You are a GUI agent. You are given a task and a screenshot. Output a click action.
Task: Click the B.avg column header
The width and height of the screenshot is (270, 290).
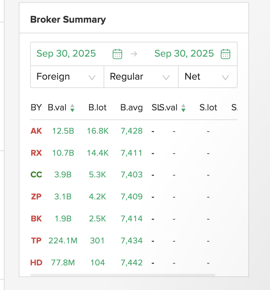[x=131, y=107]
